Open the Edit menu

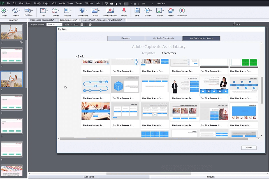tap(15, 3)
